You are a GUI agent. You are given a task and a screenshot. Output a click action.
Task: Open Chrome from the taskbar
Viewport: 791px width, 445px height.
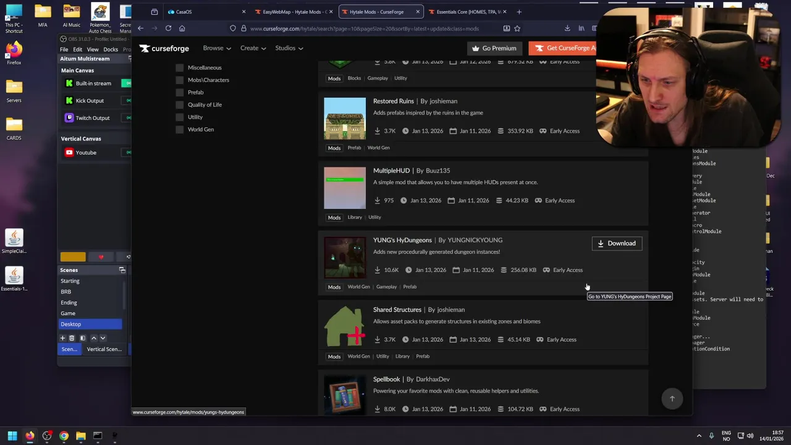point(64,436)
